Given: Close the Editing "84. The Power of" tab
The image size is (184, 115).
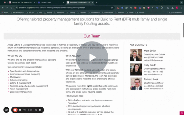Looking at the screenshot, I should [x=34, y=2].
